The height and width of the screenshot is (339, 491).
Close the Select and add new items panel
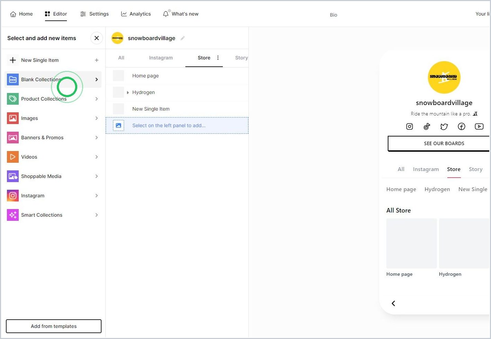tap(97, 38)
